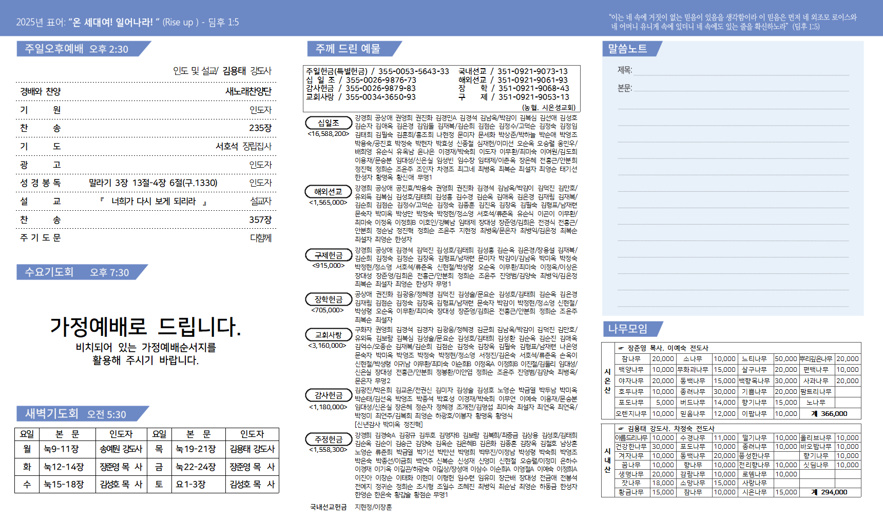Click the 본문: line in 말씀노트

[733, 88]
